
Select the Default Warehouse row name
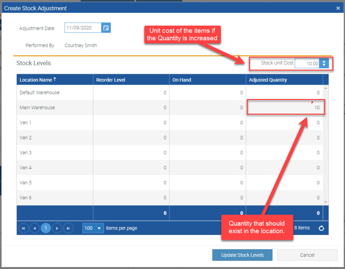click(39, 92)
